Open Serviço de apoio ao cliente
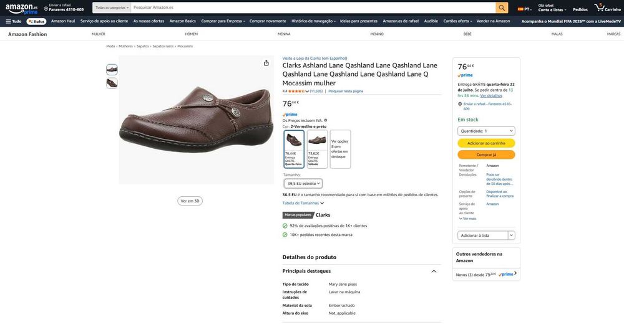This screenshot has width=624, height=327. pos(104,21)
